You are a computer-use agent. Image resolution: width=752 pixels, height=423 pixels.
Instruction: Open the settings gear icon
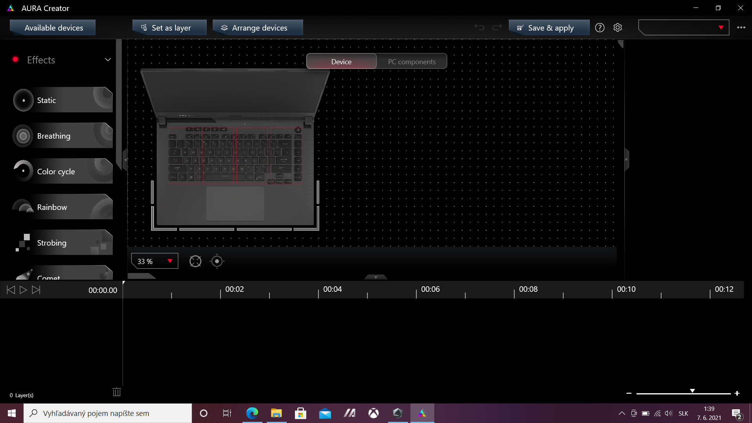point(618,28)
